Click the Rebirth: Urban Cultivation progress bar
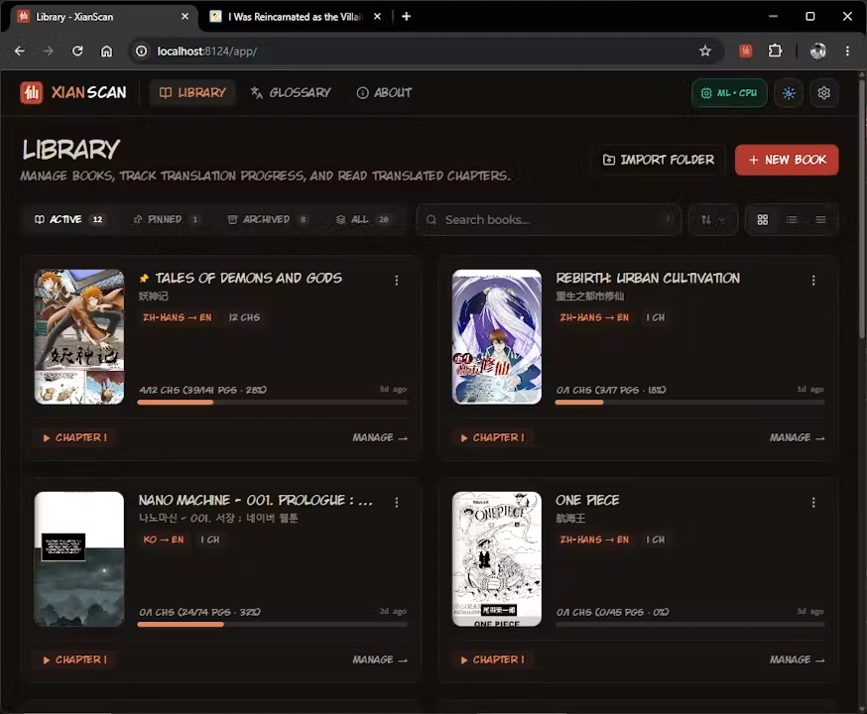The image size is (867, 714). tap(689, 403)
